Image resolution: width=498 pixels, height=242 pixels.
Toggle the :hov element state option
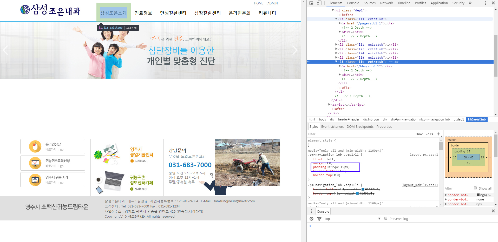click(419, 134)
